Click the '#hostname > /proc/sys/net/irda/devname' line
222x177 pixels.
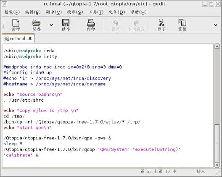pyautogui.click(x=55, y=84)
